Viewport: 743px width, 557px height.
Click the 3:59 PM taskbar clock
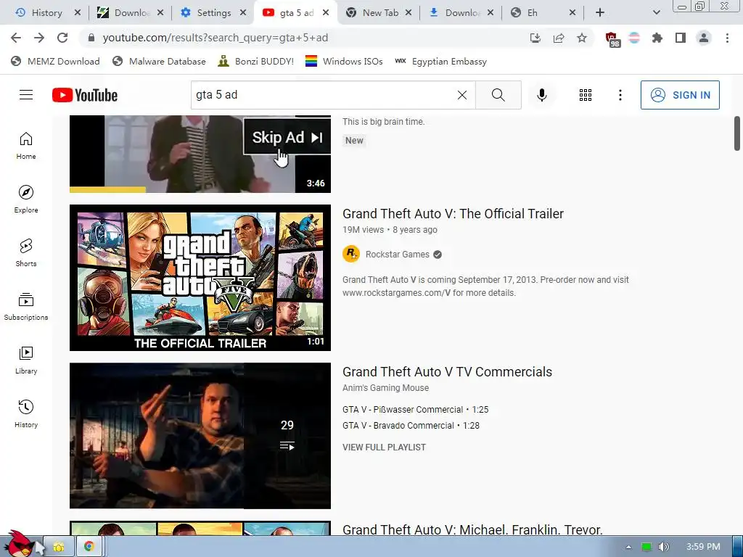coord(703,547)
